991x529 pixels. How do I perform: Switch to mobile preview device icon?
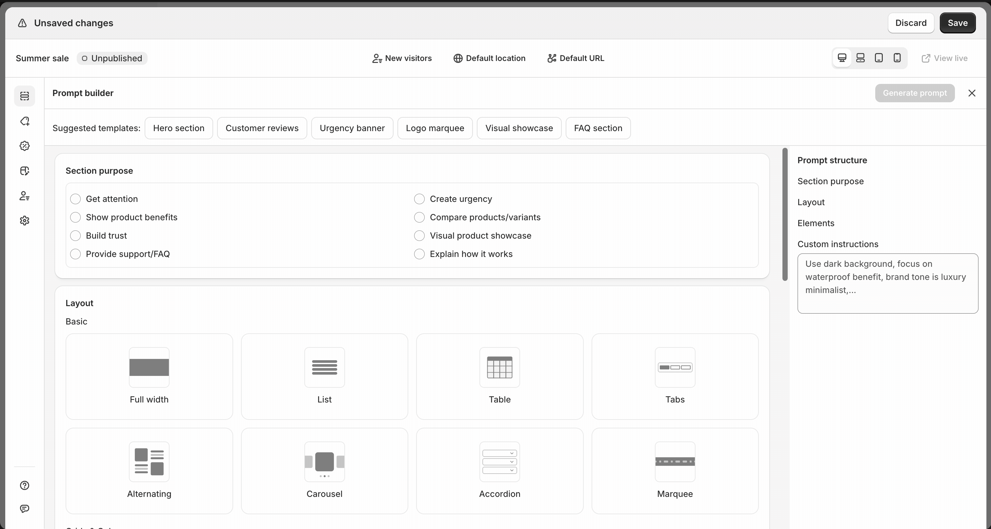coord(897,58)
